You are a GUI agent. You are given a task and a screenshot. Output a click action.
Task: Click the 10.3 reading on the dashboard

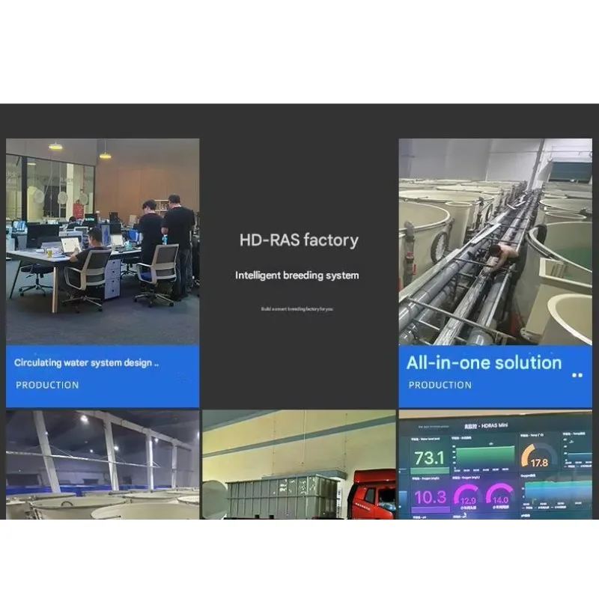(x=430, y=497)
